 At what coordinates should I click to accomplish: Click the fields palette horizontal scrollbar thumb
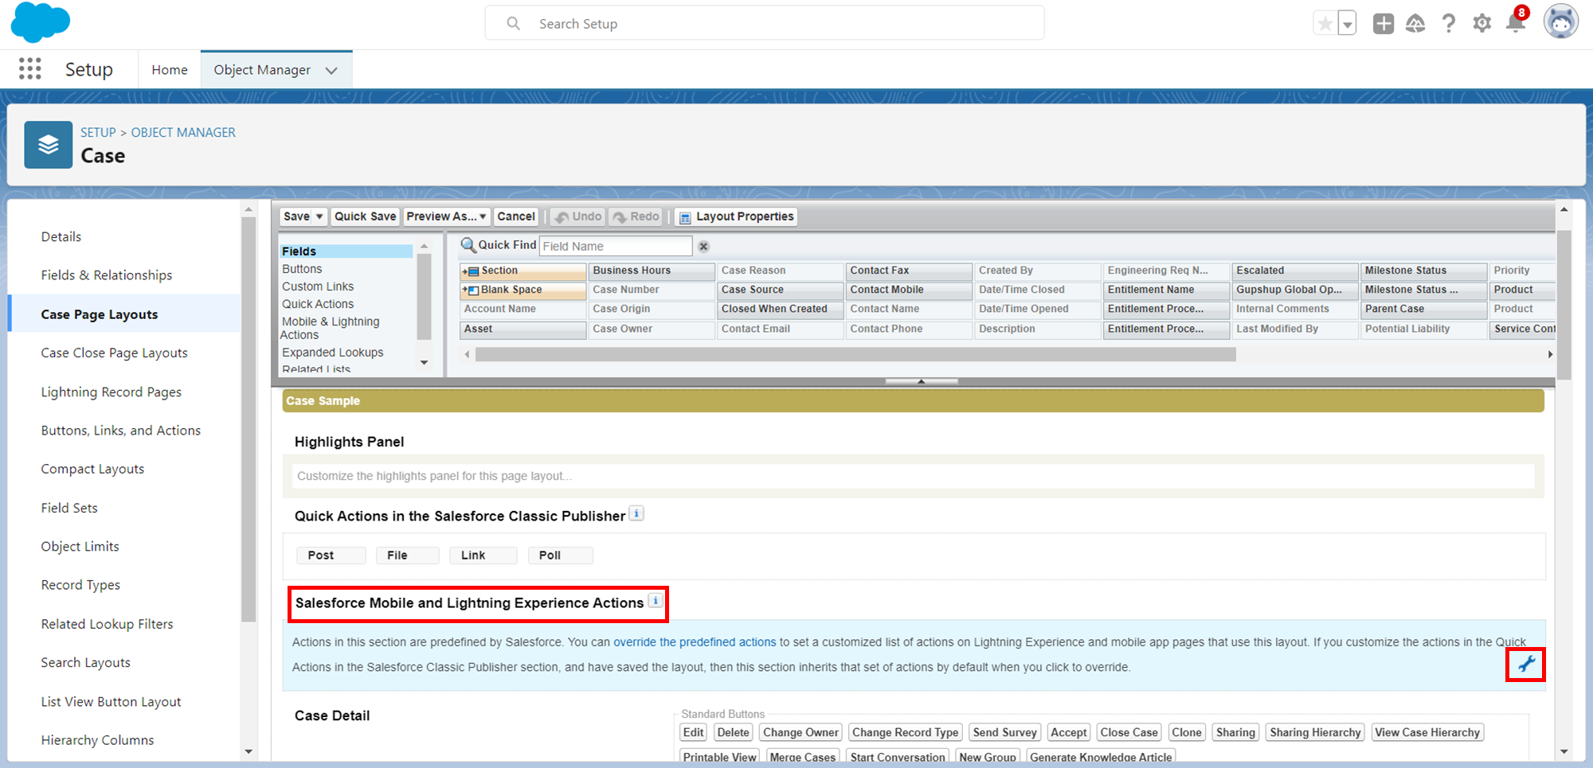[x=855, y=354]
